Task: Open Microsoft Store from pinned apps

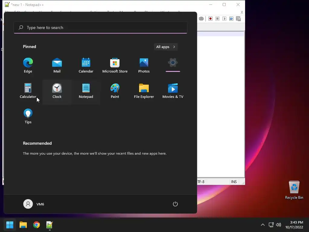Action: [115, 66]
